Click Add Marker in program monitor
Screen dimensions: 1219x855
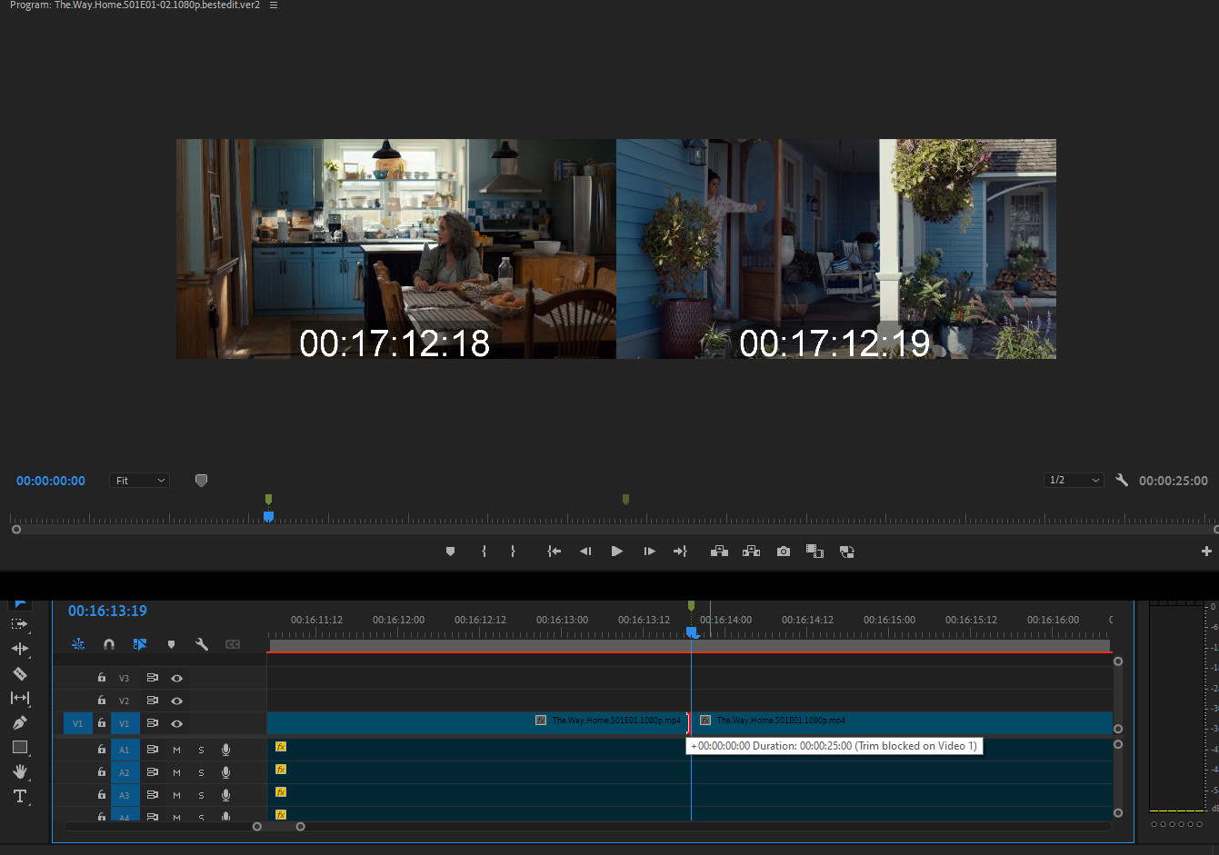coord(450,552)
